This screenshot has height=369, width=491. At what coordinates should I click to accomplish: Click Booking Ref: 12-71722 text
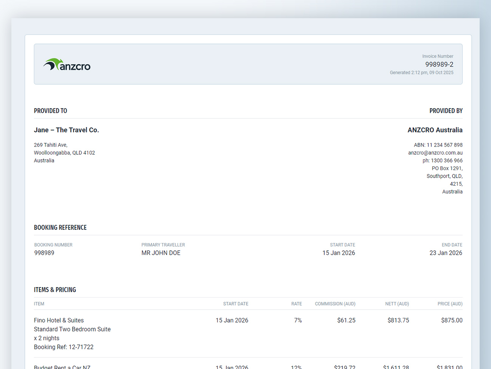pos(64,347)
